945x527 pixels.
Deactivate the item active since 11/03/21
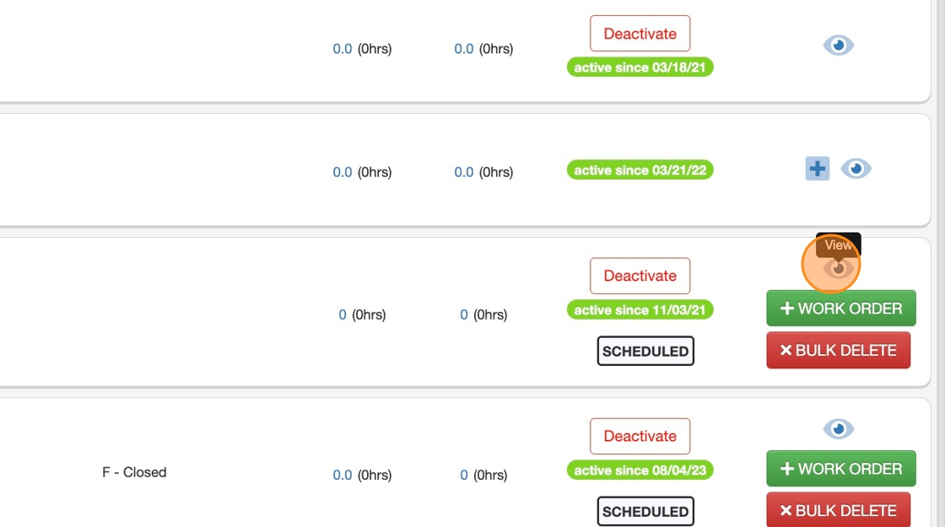coord(640,276)
